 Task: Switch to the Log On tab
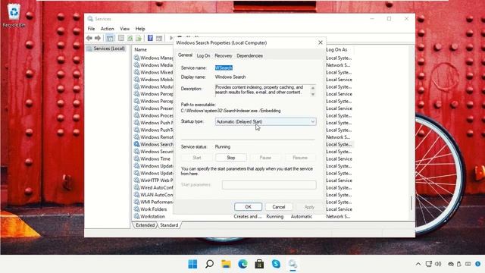point(203,55)
